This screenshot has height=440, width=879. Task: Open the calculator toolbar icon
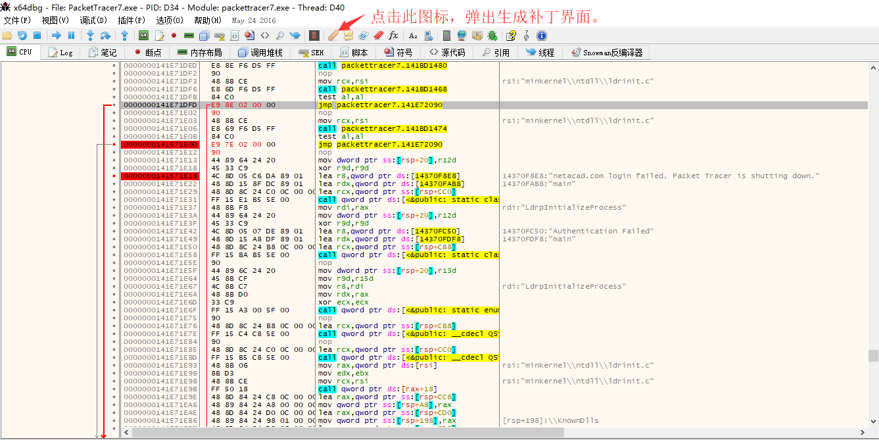tap(447, 36)
